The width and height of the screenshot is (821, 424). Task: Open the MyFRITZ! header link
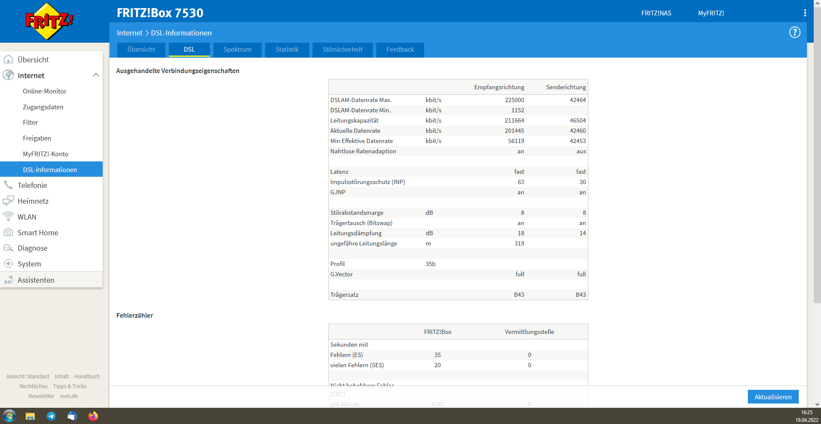coord(711,13)
